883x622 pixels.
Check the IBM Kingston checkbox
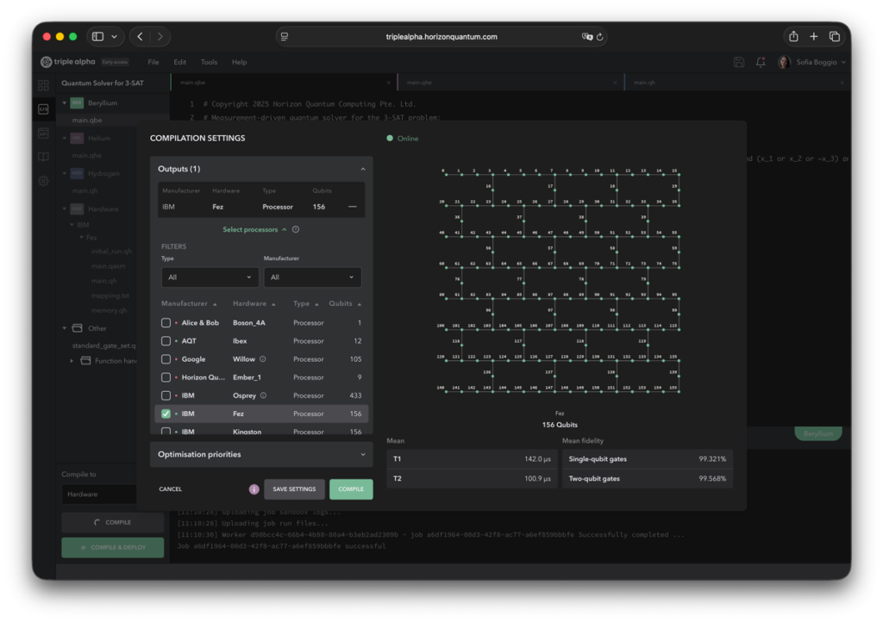(166, 432)
